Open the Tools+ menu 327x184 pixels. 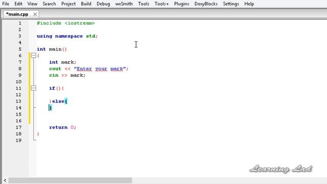161,4
